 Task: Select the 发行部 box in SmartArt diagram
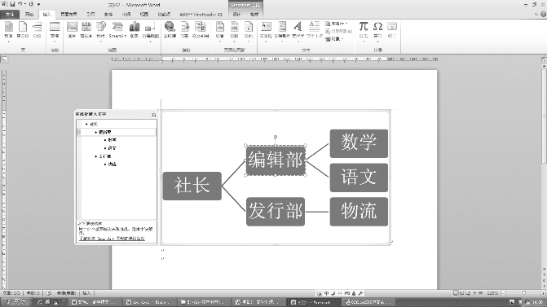tap(276, 212)
